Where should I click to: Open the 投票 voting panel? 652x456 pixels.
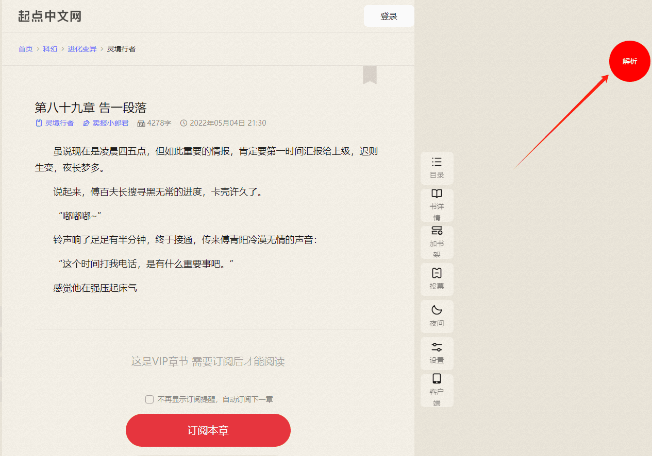point(437,279)
